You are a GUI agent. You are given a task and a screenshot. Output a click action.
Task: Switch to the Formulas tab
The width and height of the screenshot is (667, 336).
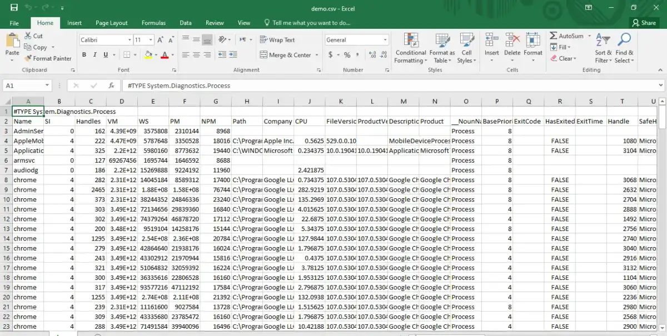click(153, 23)
